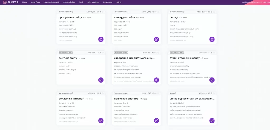The image size is (270, 130).
Task: Select the просування сайту cluster title
Action: pos(70,17)
